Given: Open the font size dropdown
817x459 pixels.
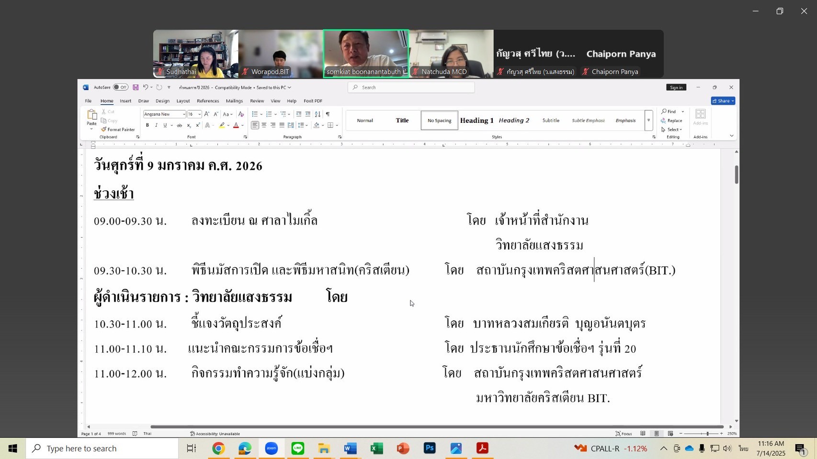Looking at the screenshot, I should pyautogui.click(x=199, y=114).
